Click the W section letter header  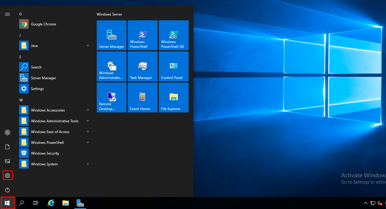(21, 100)
